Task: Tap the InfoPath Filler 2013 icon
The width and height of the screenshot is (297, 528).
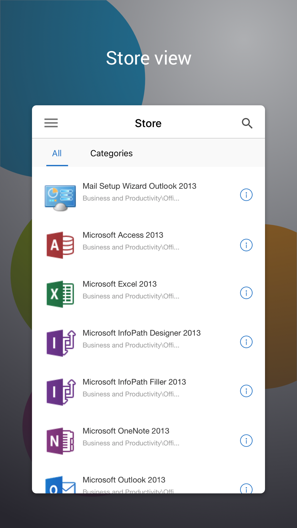Action: [61, 392]
